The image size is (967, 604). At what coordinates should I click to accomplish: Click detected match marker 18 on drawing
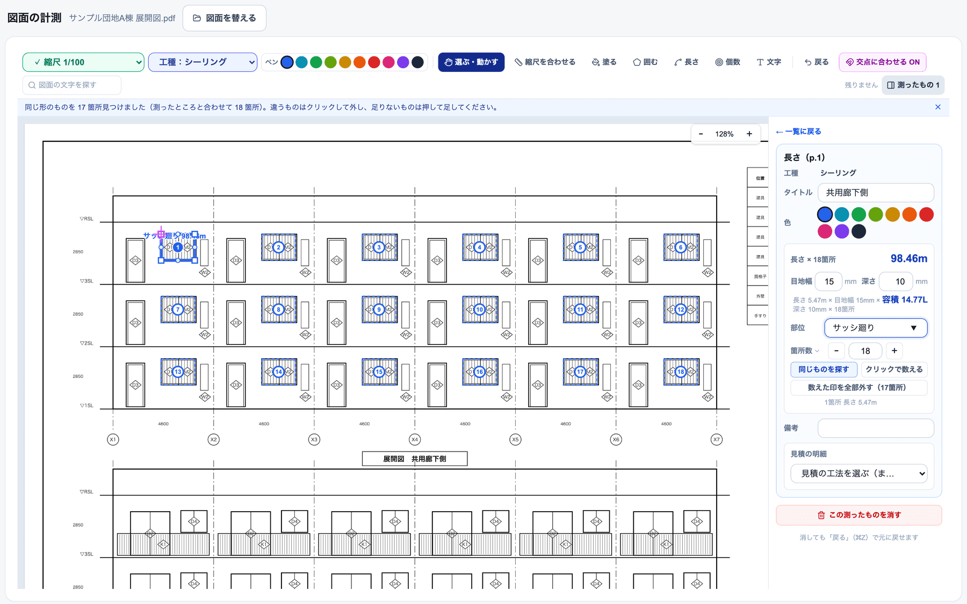pos(681,372)
